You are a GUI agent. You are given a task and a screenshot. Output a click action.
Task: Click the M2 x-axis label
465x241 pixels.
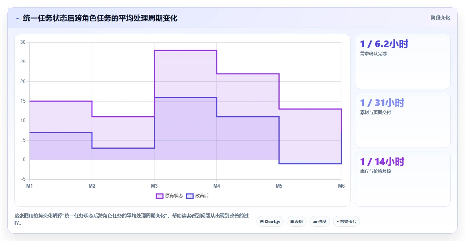[x=92, y=186]
